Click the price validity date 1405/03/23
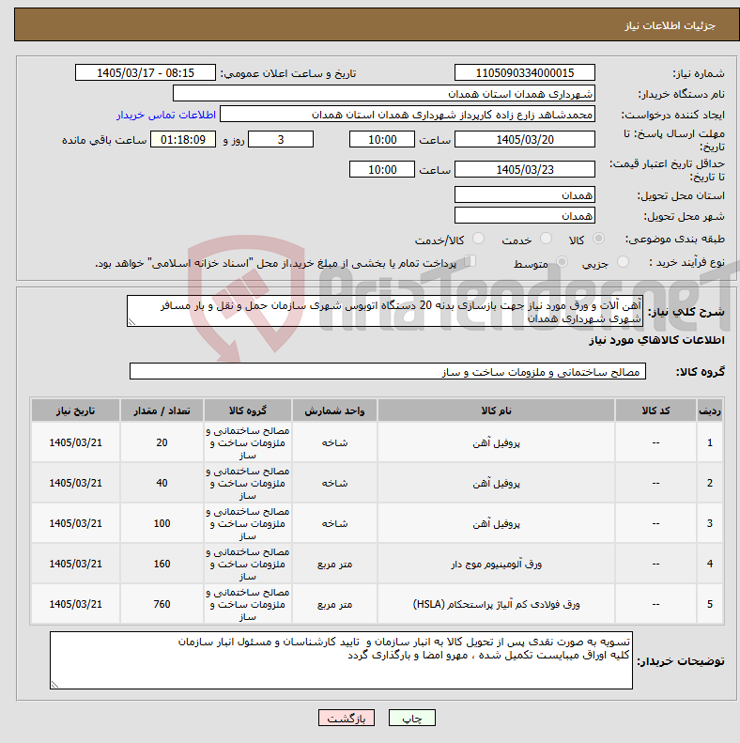Viewport: 740px width, 743px height. (x=524, y=169)
